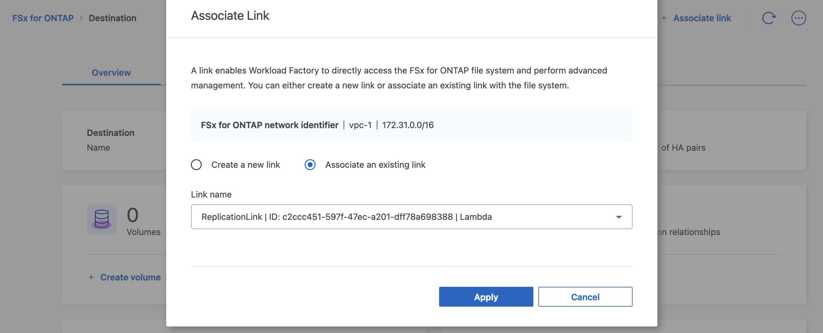Navigate to FSx for ONTAP breadcrumb
823x333 pixels.
point(42,18)
